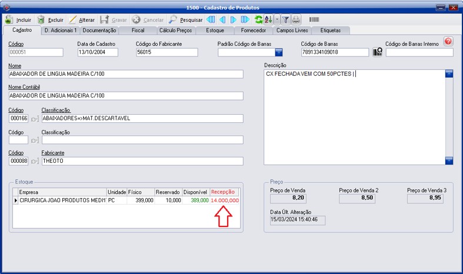
Task: Click the Alterar pencil button
Action: [x=81, y=20]
